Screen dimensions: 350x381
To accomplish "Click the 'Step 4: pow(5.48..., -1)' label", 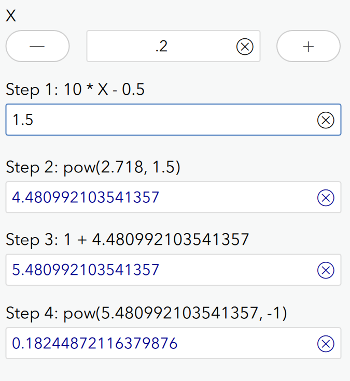I will [x=146, y=313].
